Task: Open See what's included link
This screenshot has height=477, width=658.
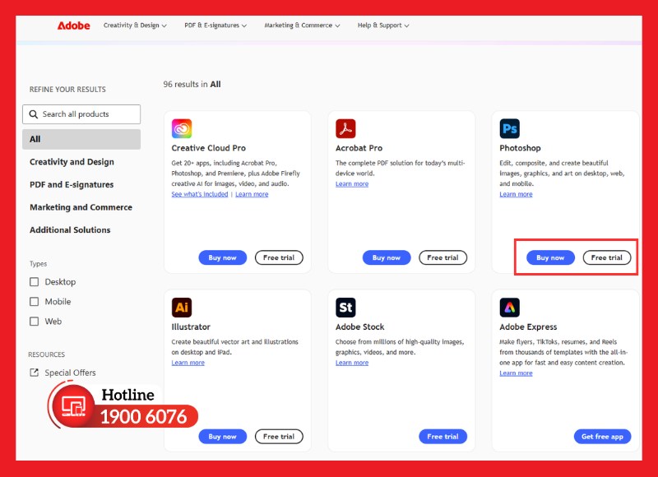Action: (200, 194)
